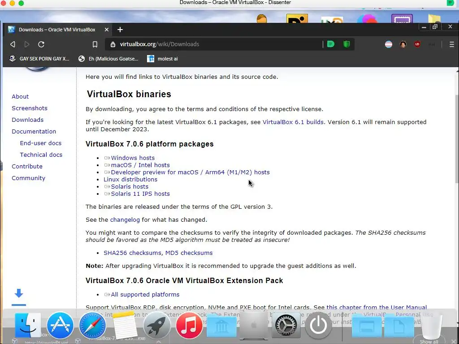Open Developer preview for macOS Arm64 hosts
Viewport: 459px width, 344px height.
(x=190, y=172)
